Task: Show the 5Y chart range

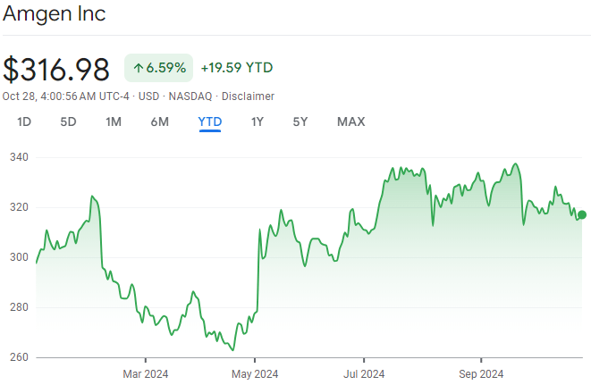Action: 300,122
